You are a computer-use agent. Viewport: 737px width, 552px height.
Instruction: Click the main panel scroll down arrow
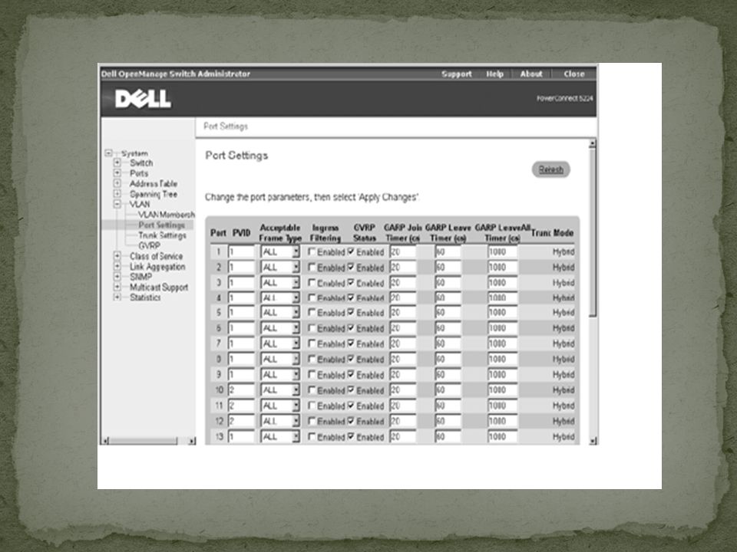pyautogui.click(x=593, y=441)
